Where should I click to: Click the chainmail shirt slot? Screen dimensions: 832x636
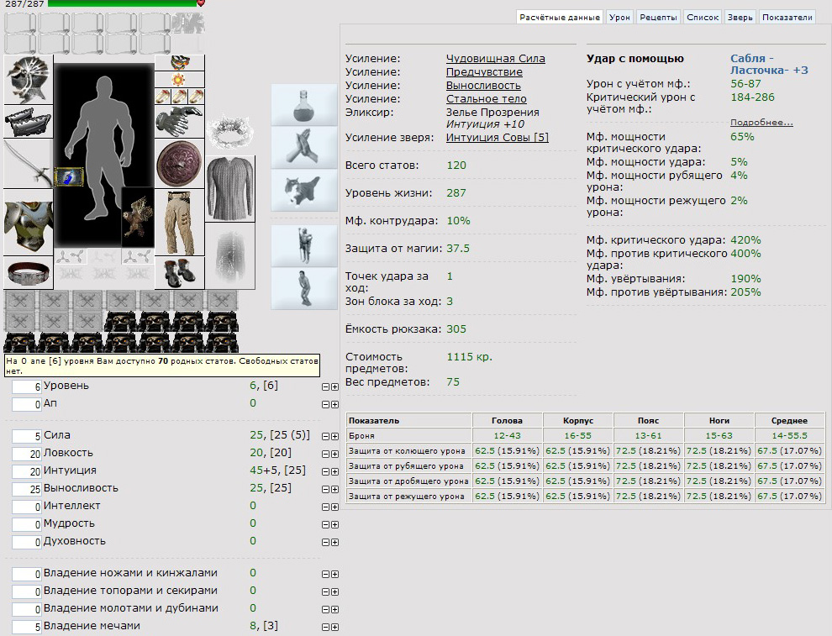point(230,189)
